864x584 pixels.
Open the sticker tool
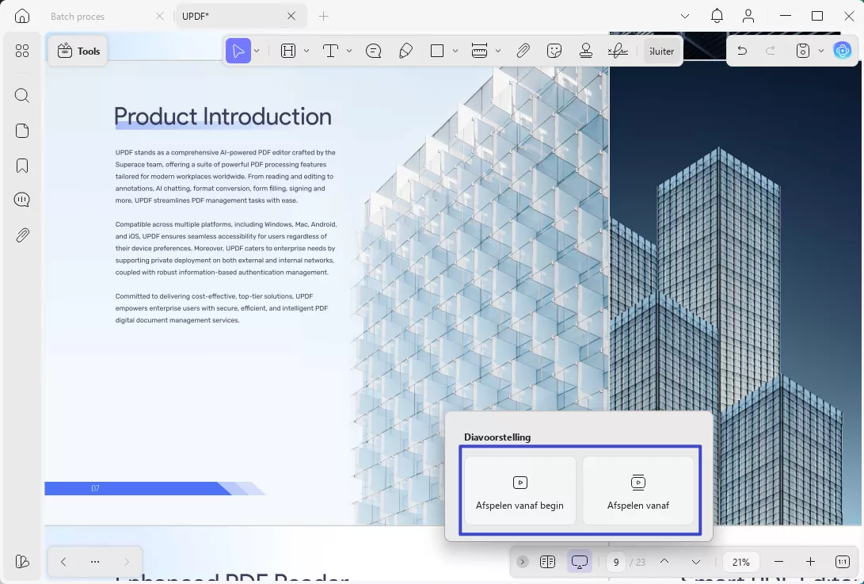(x=554, y=51)
